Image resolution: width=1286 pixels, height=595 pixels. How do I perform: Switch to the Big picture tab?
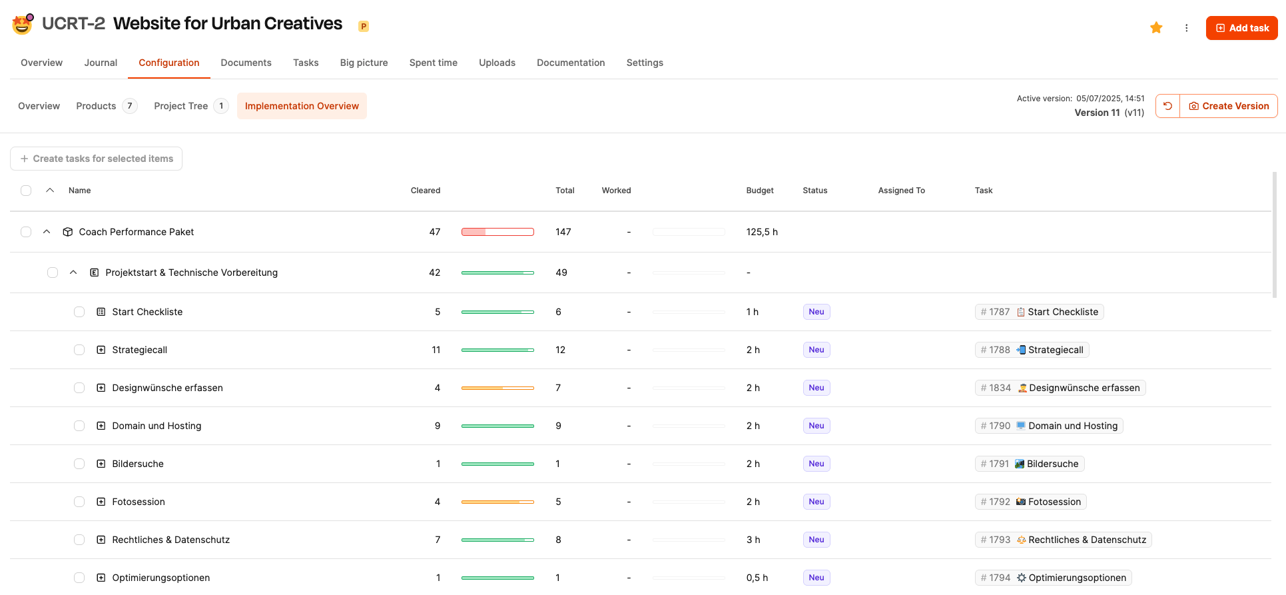pos(364,63)
